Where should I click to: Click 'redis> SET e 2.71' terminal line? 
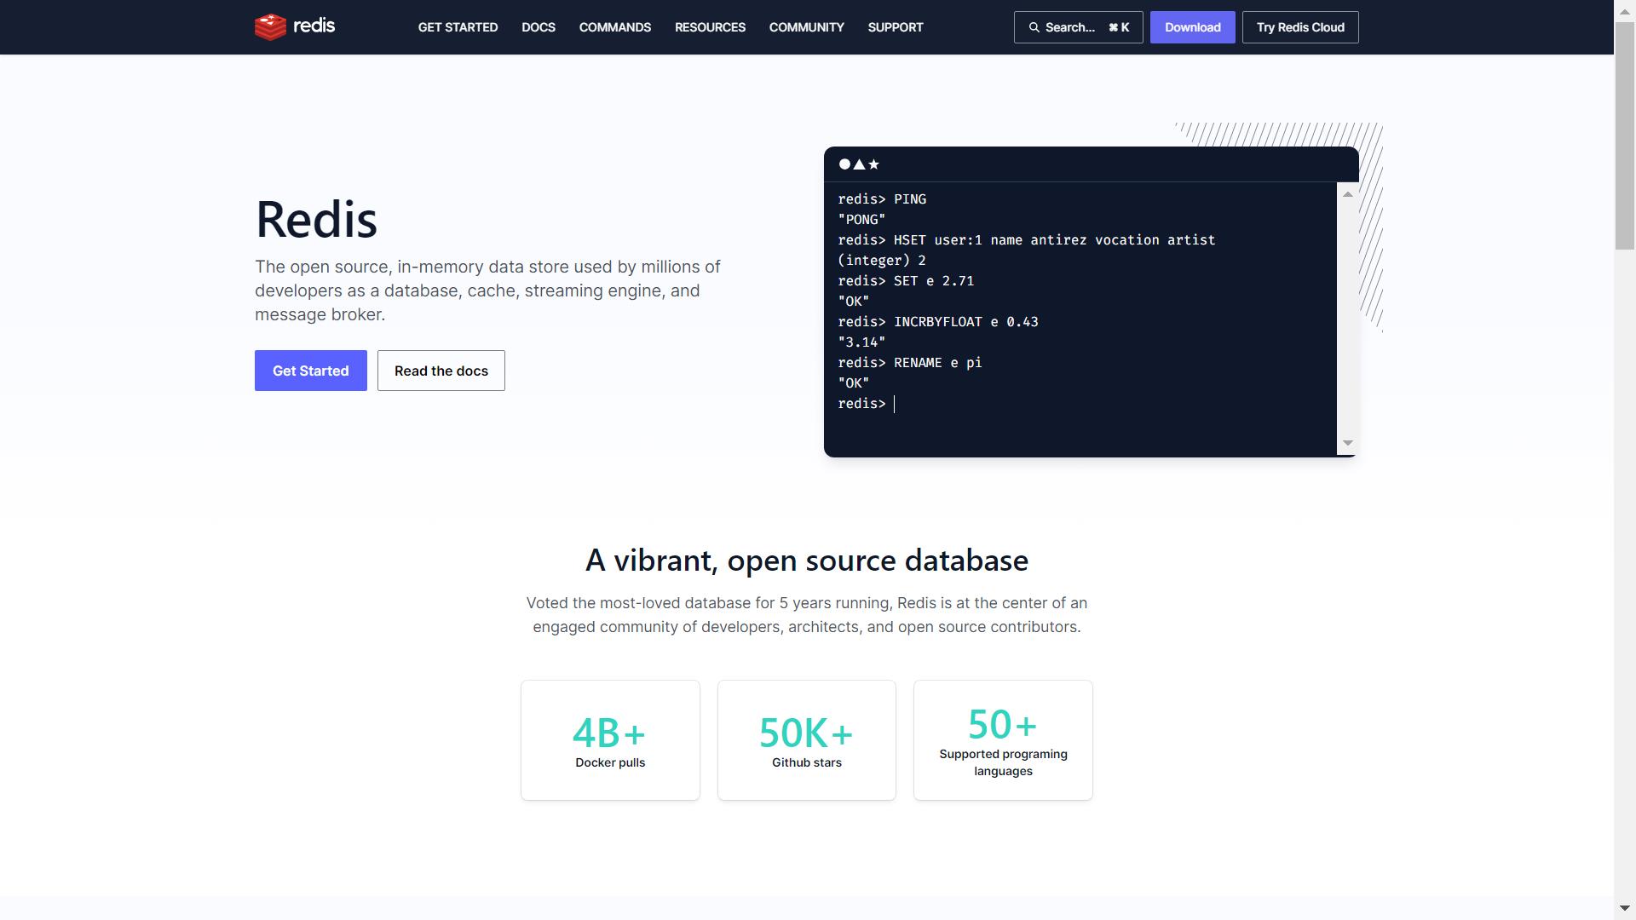[906, 281]
